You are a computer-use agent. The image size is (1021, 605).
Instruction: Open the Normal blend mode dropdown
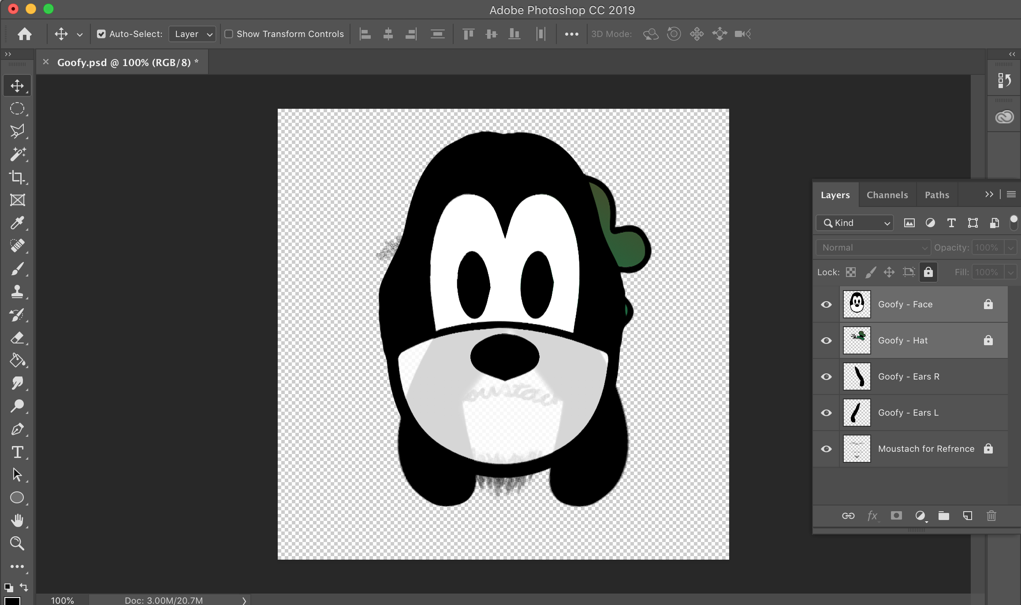873,247
